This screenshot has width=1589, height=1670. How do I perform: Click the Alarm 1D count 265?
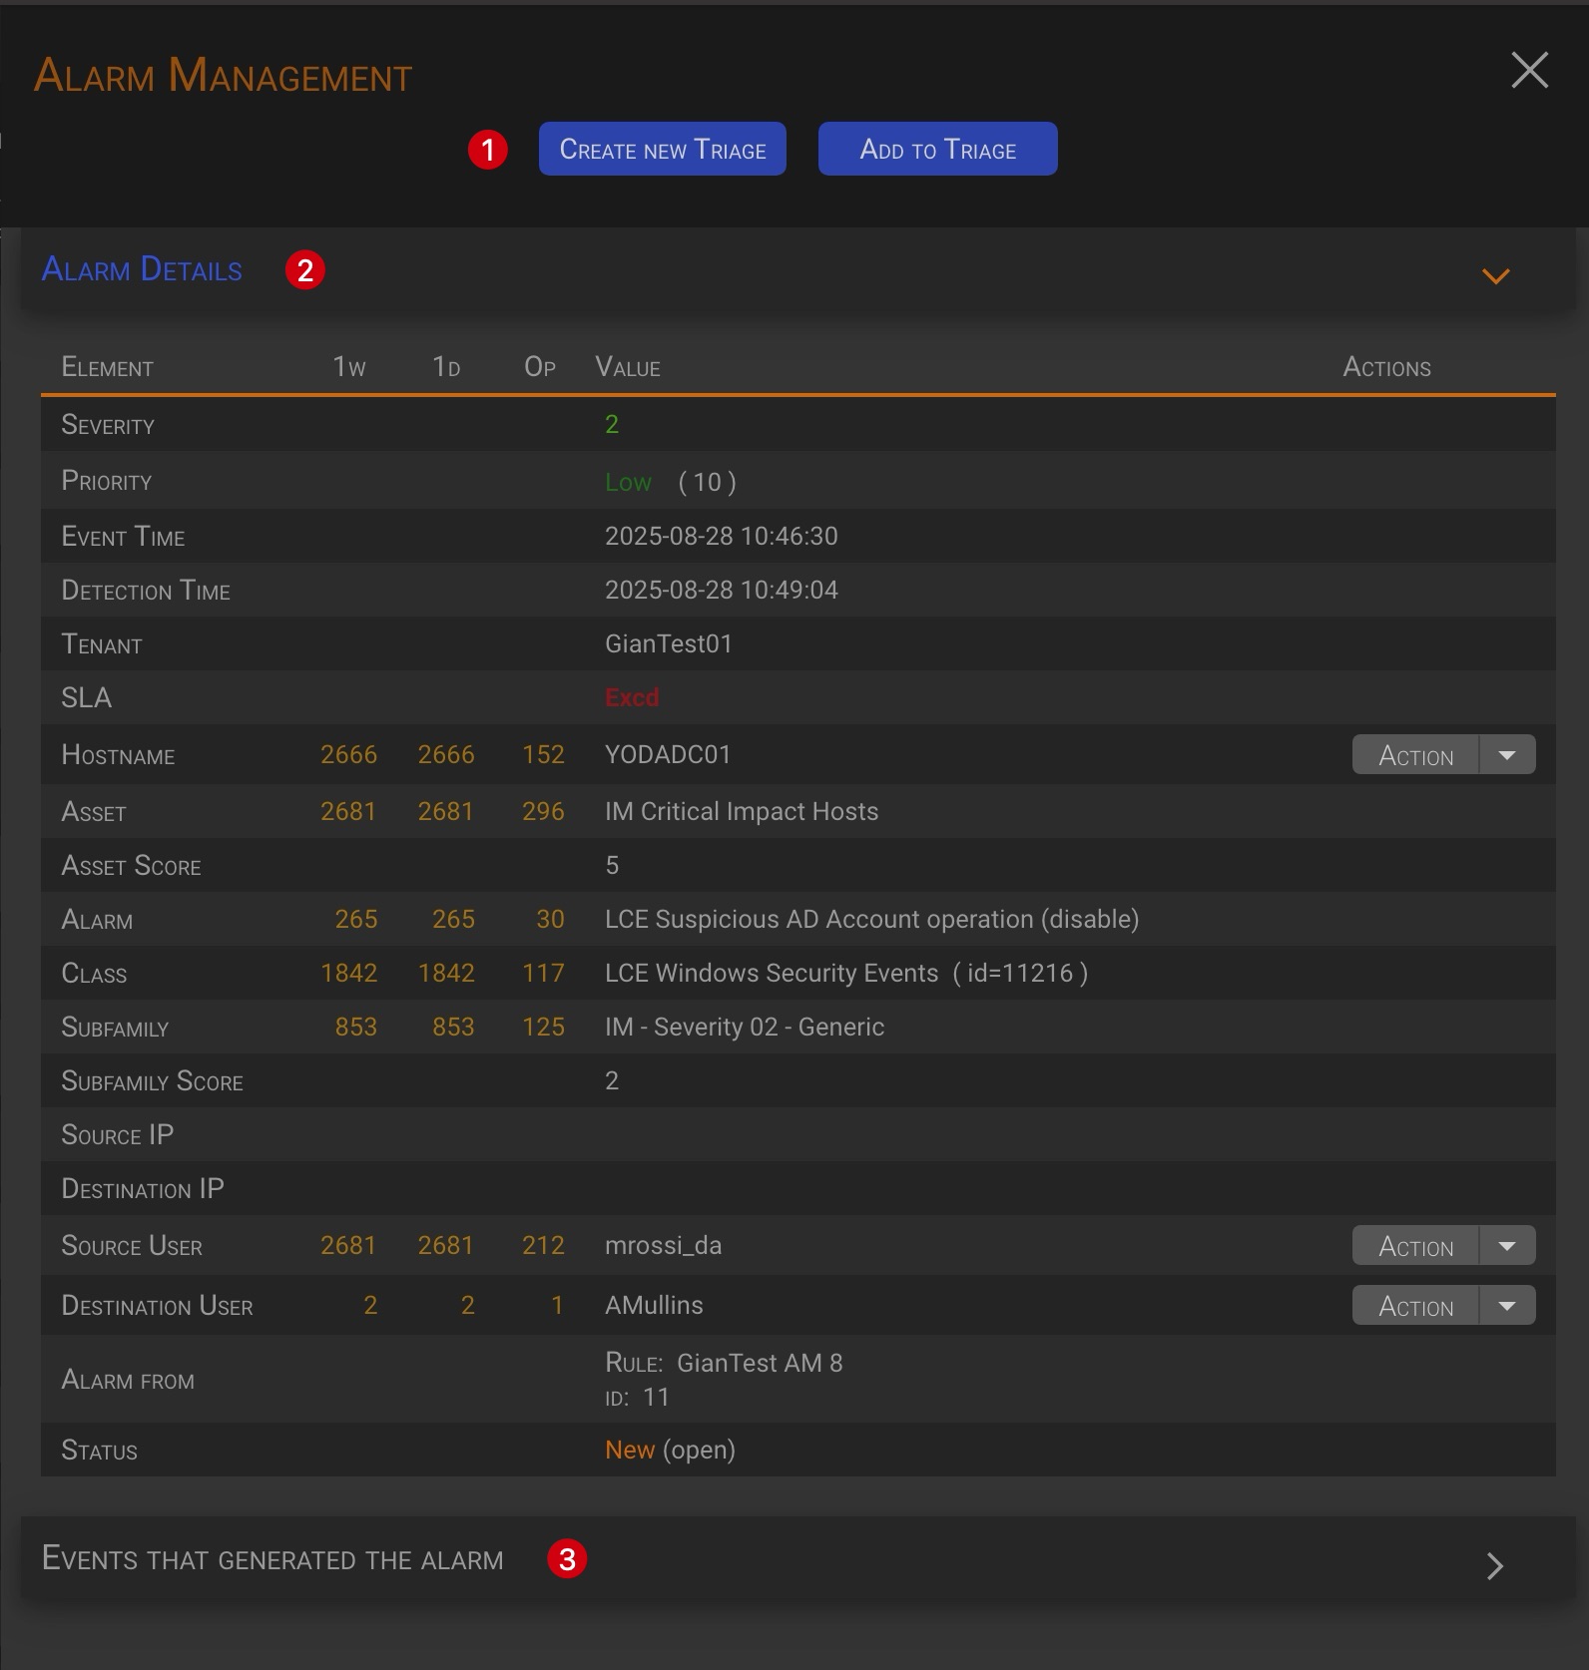453,920
